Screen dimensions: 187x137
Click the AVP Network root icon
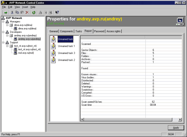(3, 18)
